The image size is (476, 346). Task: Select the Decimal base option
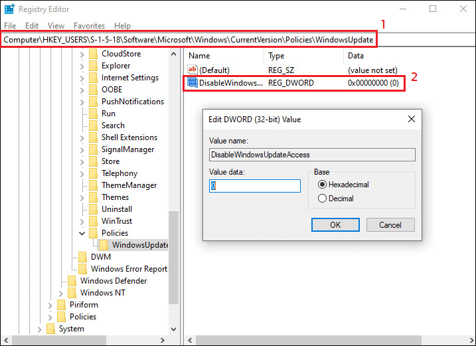pyautogui.click(x=322, y=199)
